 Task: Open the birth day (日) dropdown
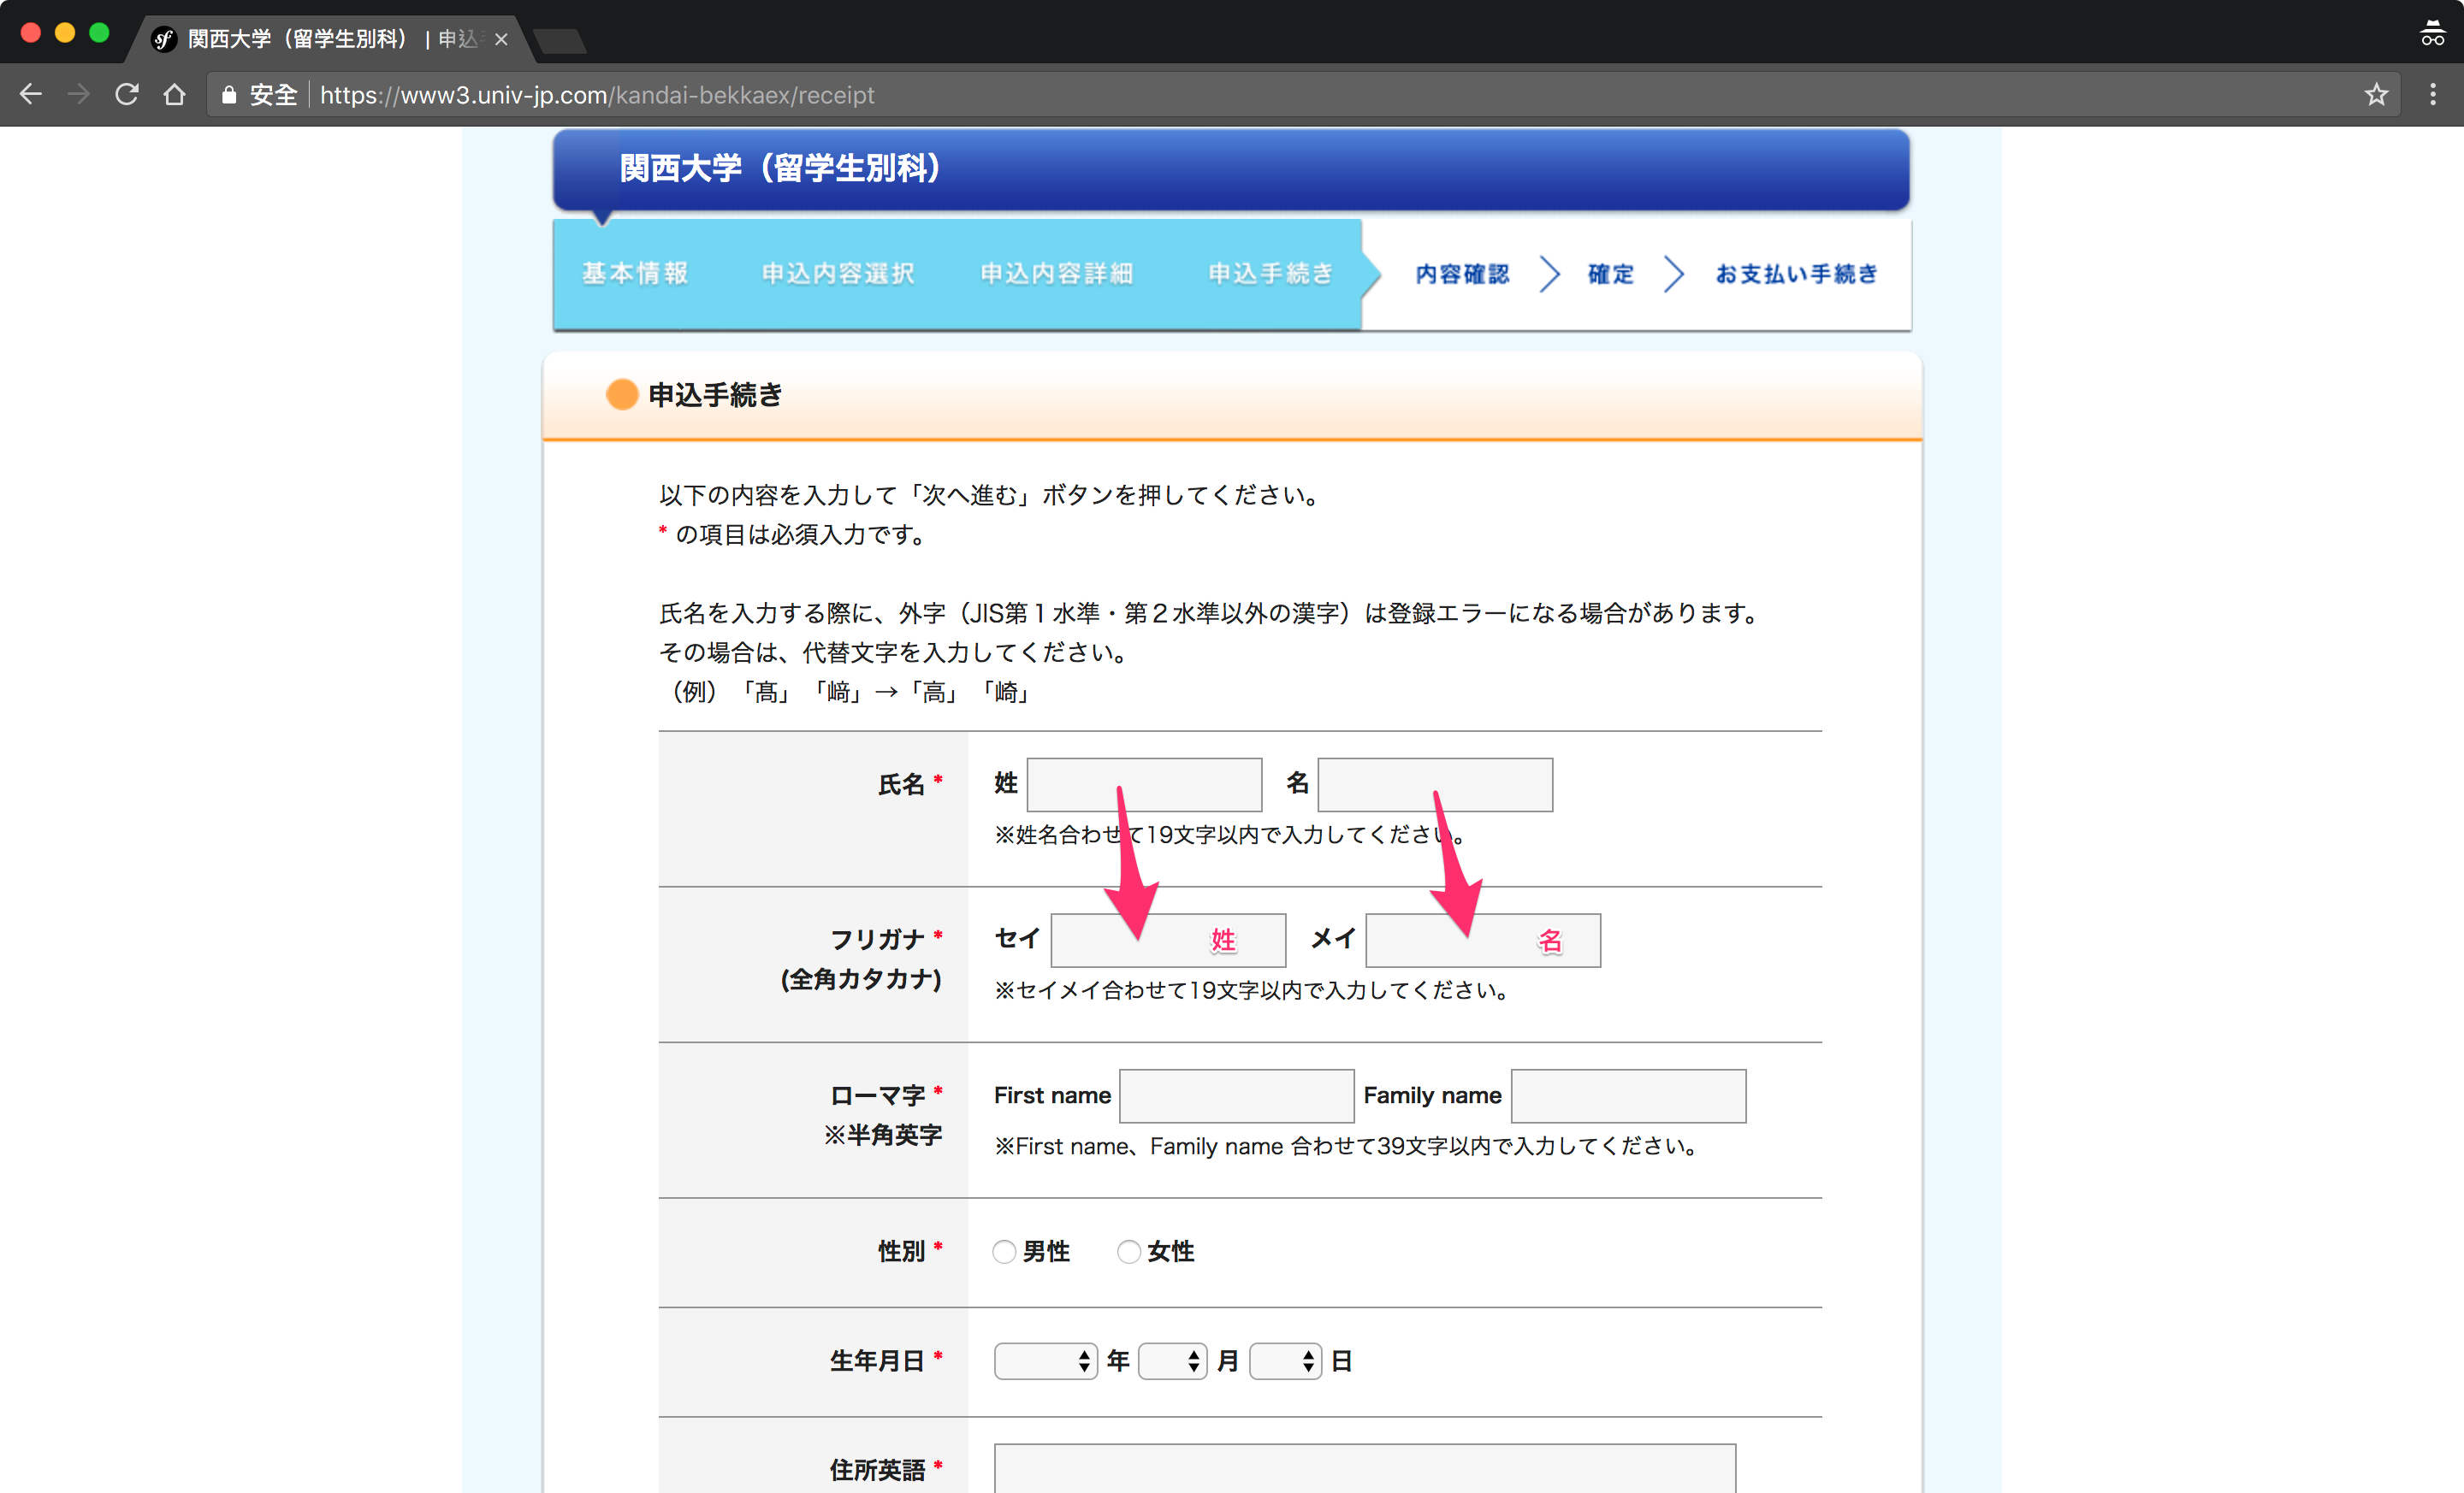click(x=1285, y=1361)
